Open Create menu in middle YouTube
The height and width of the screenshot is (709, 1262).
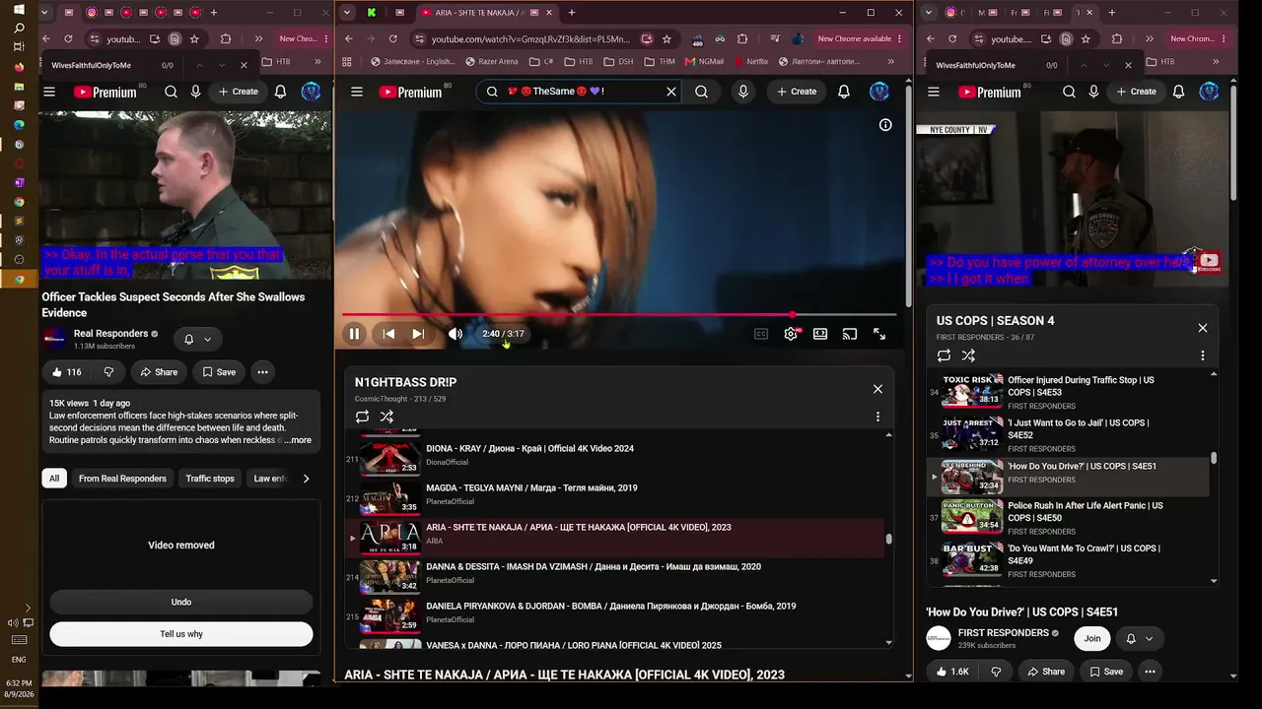pos(797,92)
